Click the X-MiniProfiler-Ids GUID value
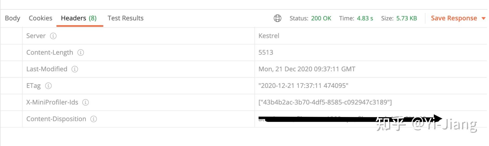 [325, 102]
